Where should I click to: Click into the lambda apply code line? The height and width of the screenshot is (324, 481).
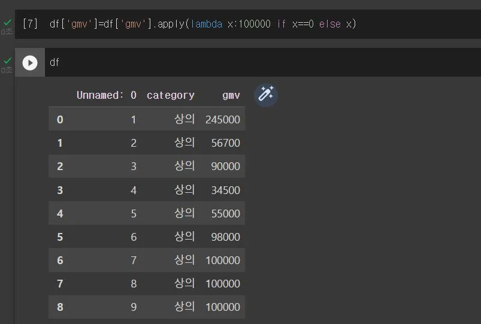[x=203, y=24]
